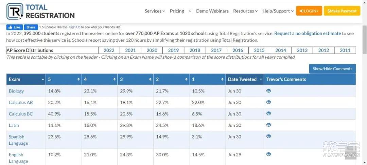Image resolution: width=367 pixels, height=165 pixels.
Task: Select the 2014 score distributions tab
Action: (x=281, y=50)
